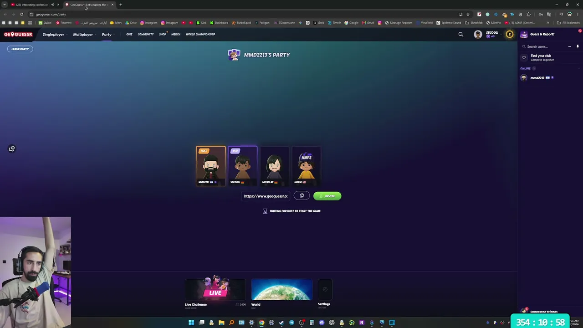Viewport: 583px width, 328px height.
Task: Go to the Community section
Action: (146, 34)
